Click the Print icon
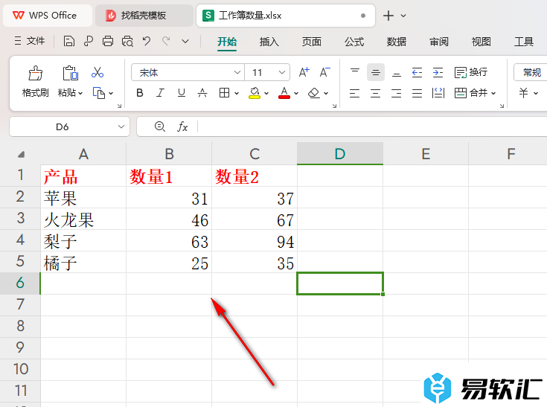The height and width of the screenshot is (407, 547). [108, 42]
